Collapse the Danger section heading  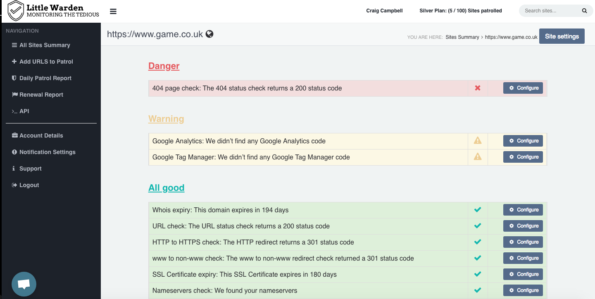coord(164,66)
